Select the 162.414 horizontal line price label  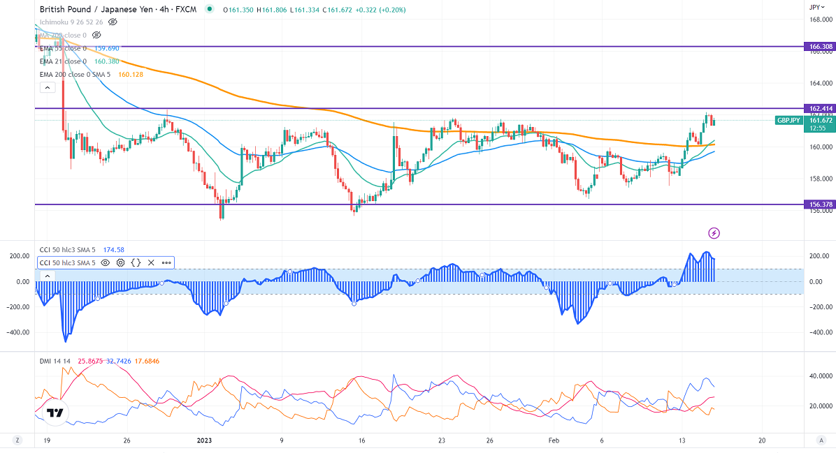pos(820,109)
